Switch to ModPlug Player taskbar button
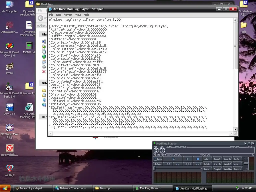 [152, 188]
